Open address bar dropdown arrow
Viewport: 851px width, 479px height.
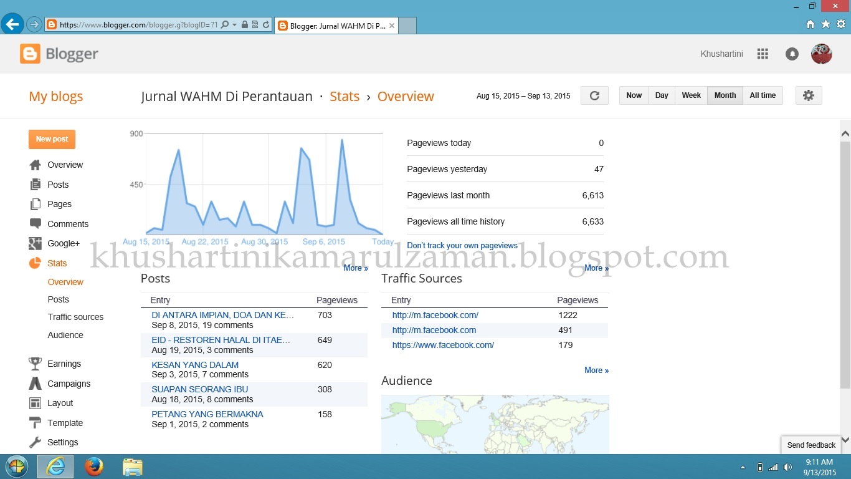[234, 25]
